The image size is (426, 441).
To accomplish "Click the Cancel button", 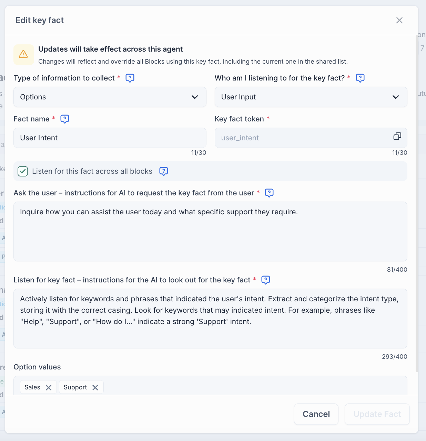I will point(316,414).
